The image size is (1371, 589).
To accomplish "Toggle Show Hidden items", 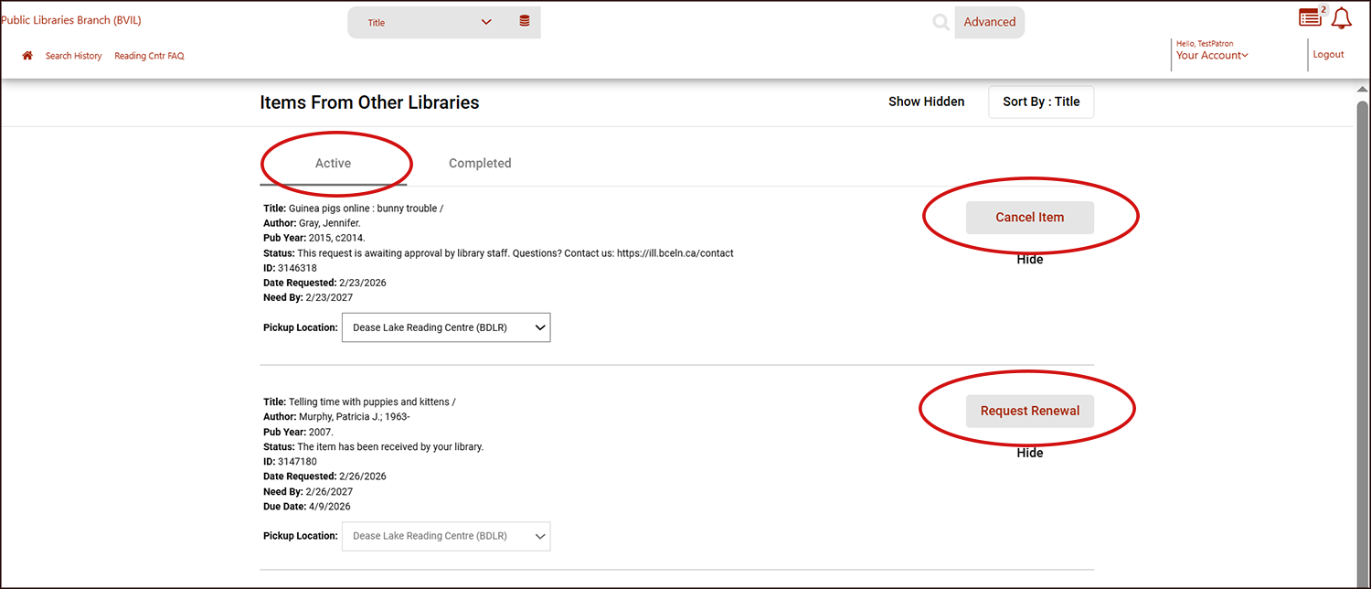I will click(x=926, y=102).
